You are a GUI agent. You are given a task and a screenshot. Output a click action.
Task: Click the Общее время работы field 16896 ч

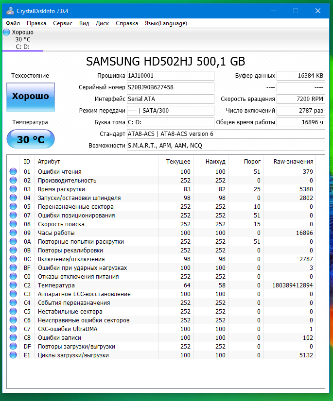coord(301,122)
